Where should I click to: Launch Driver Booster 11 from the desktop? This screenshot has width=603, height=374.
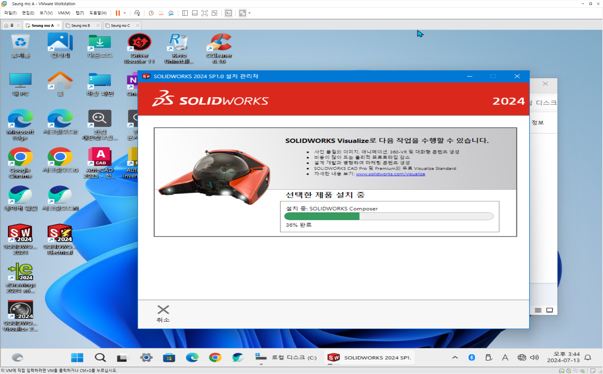pos(139,48)
